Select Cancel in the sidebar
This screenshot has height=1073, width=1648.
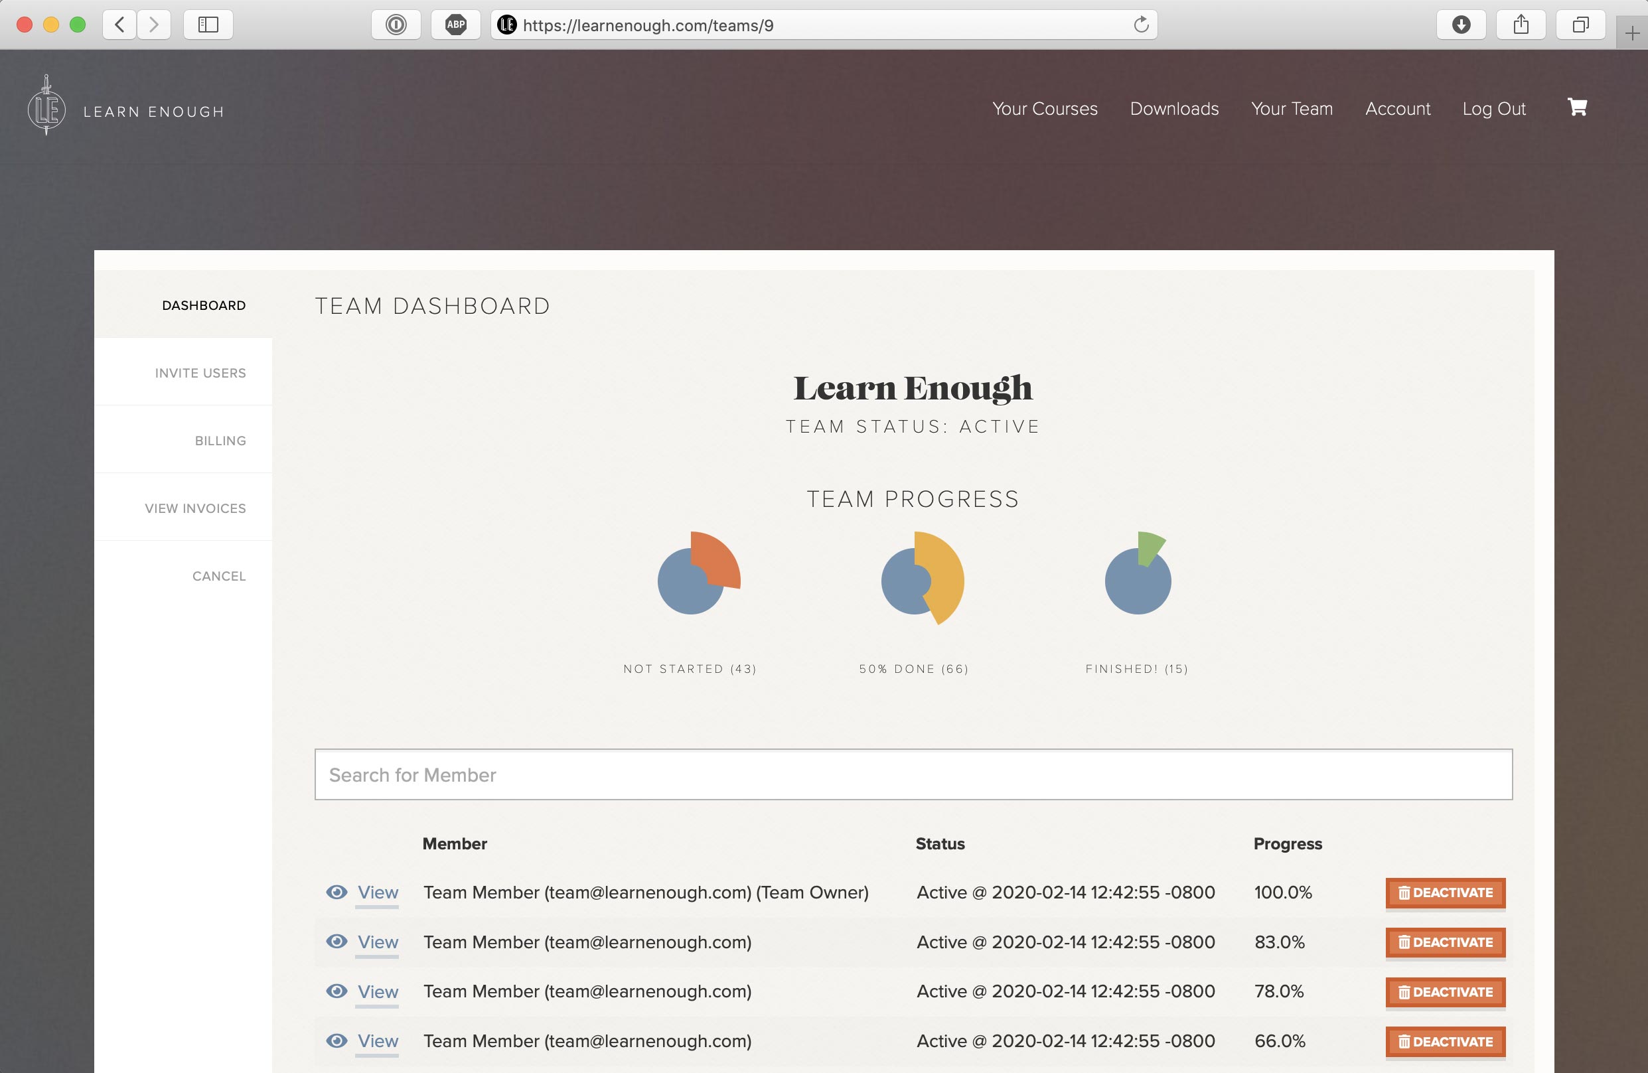(x=183, y=576)
